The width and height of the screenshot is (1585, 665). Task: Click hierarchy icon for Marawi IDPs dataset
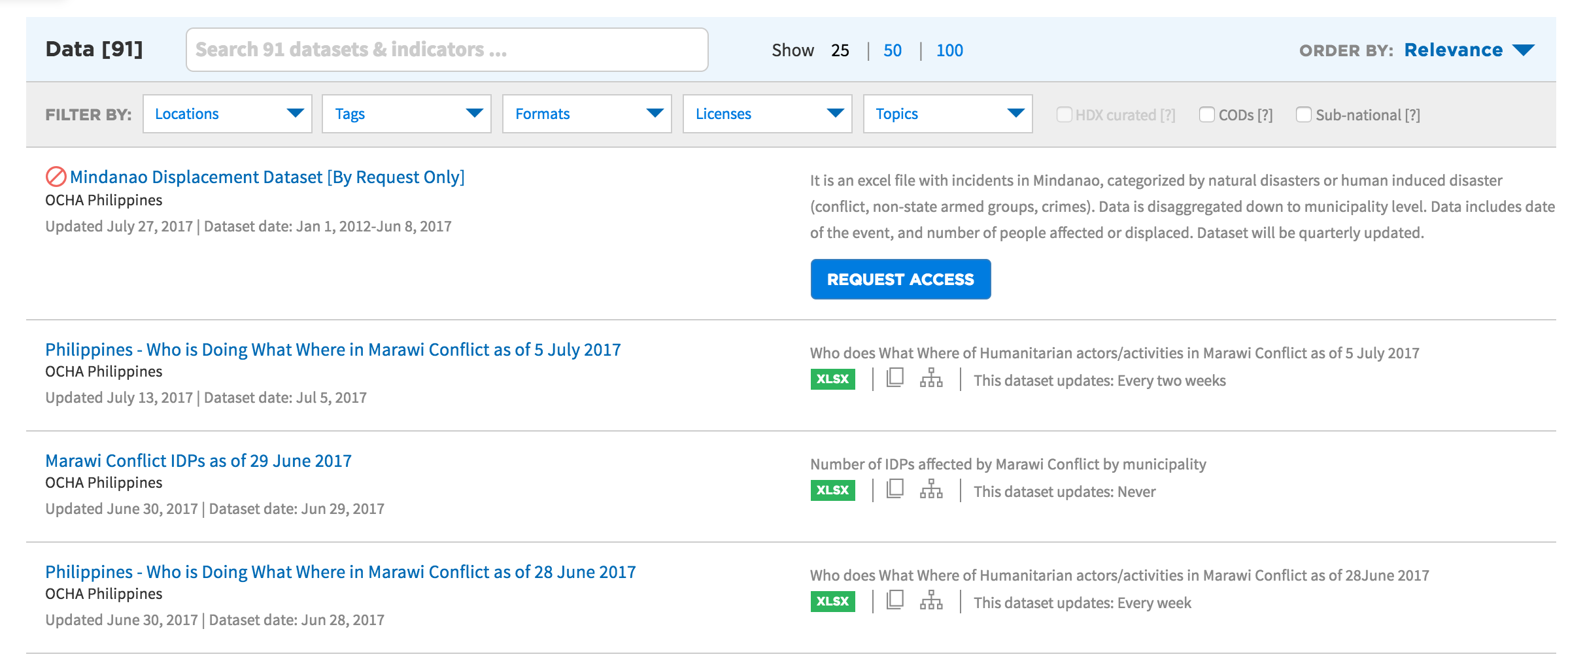click(x=931, y=490)
